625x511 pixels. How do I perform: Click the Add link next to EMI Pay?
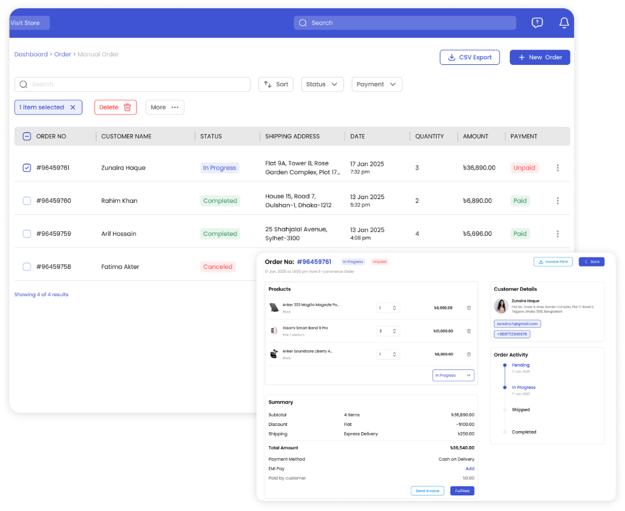[x=471, y=468]
